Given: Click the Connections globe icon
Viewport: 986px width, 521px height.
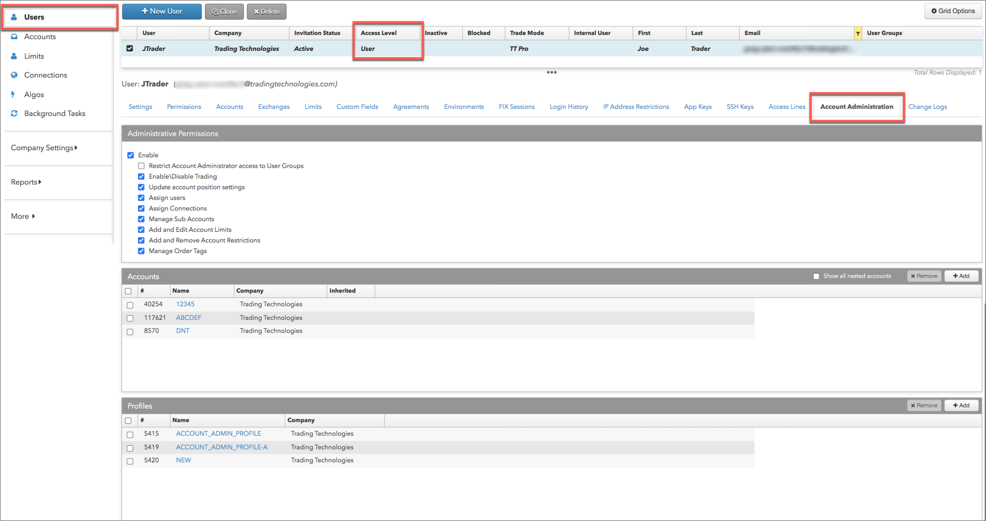Looking at the screenshot, I should (14, 75).
